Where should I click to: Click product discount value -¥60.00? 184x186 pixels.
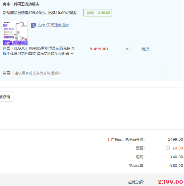tap(176, 166)
